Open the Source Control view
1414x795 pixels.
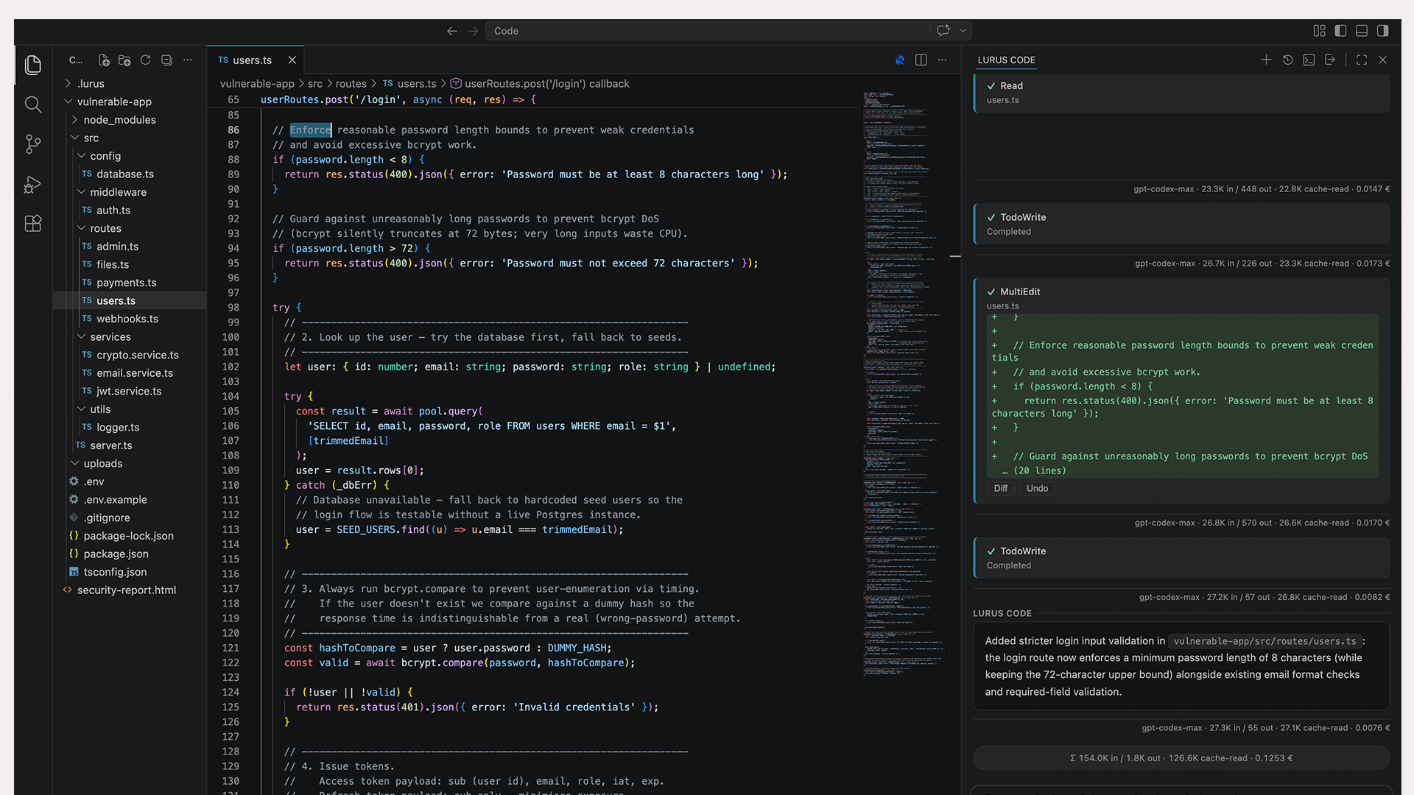33,144
